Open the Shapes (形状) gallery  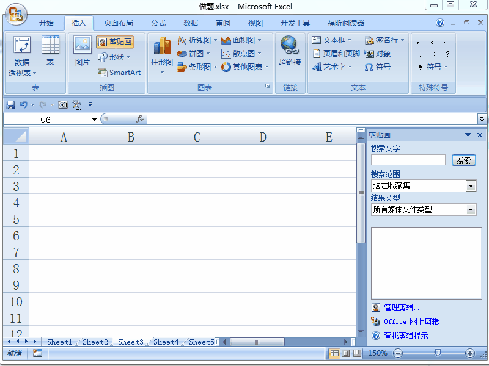(114, 57)
